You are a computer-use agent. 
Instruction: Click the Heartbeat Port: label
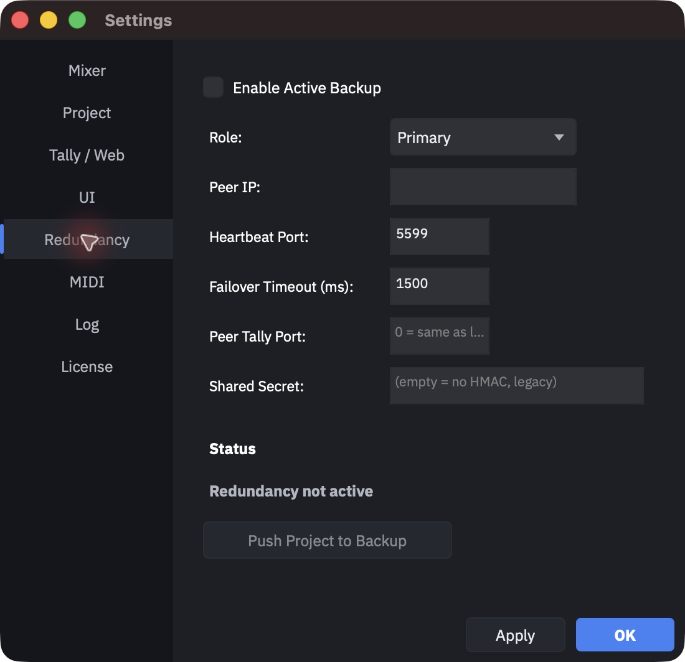click(258, 237)
